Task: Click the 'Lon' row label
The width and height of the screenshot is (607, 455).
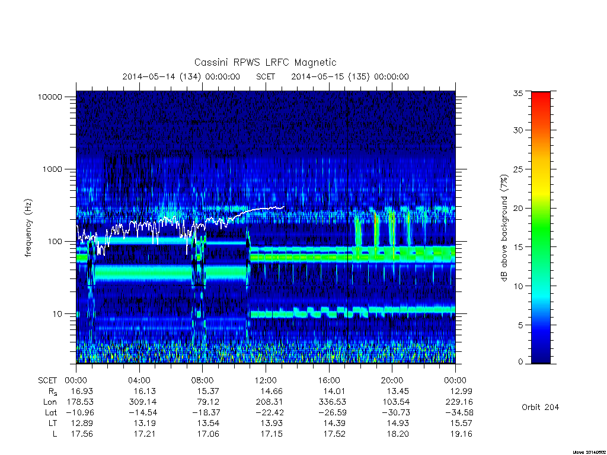Action: (x=50, y=402)
